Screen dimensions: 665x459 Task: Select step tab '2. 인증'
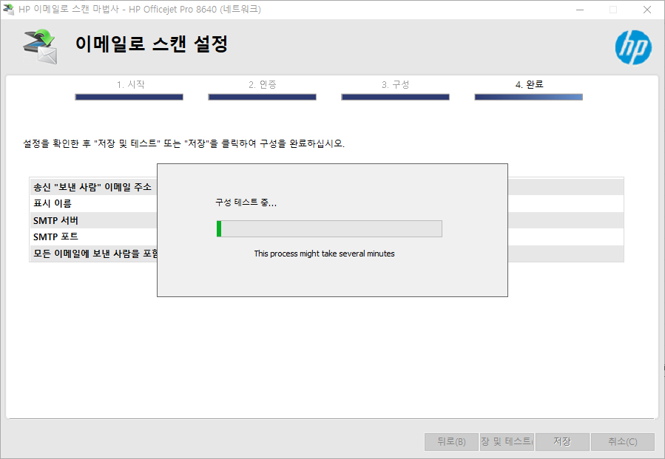click(262, 84)
